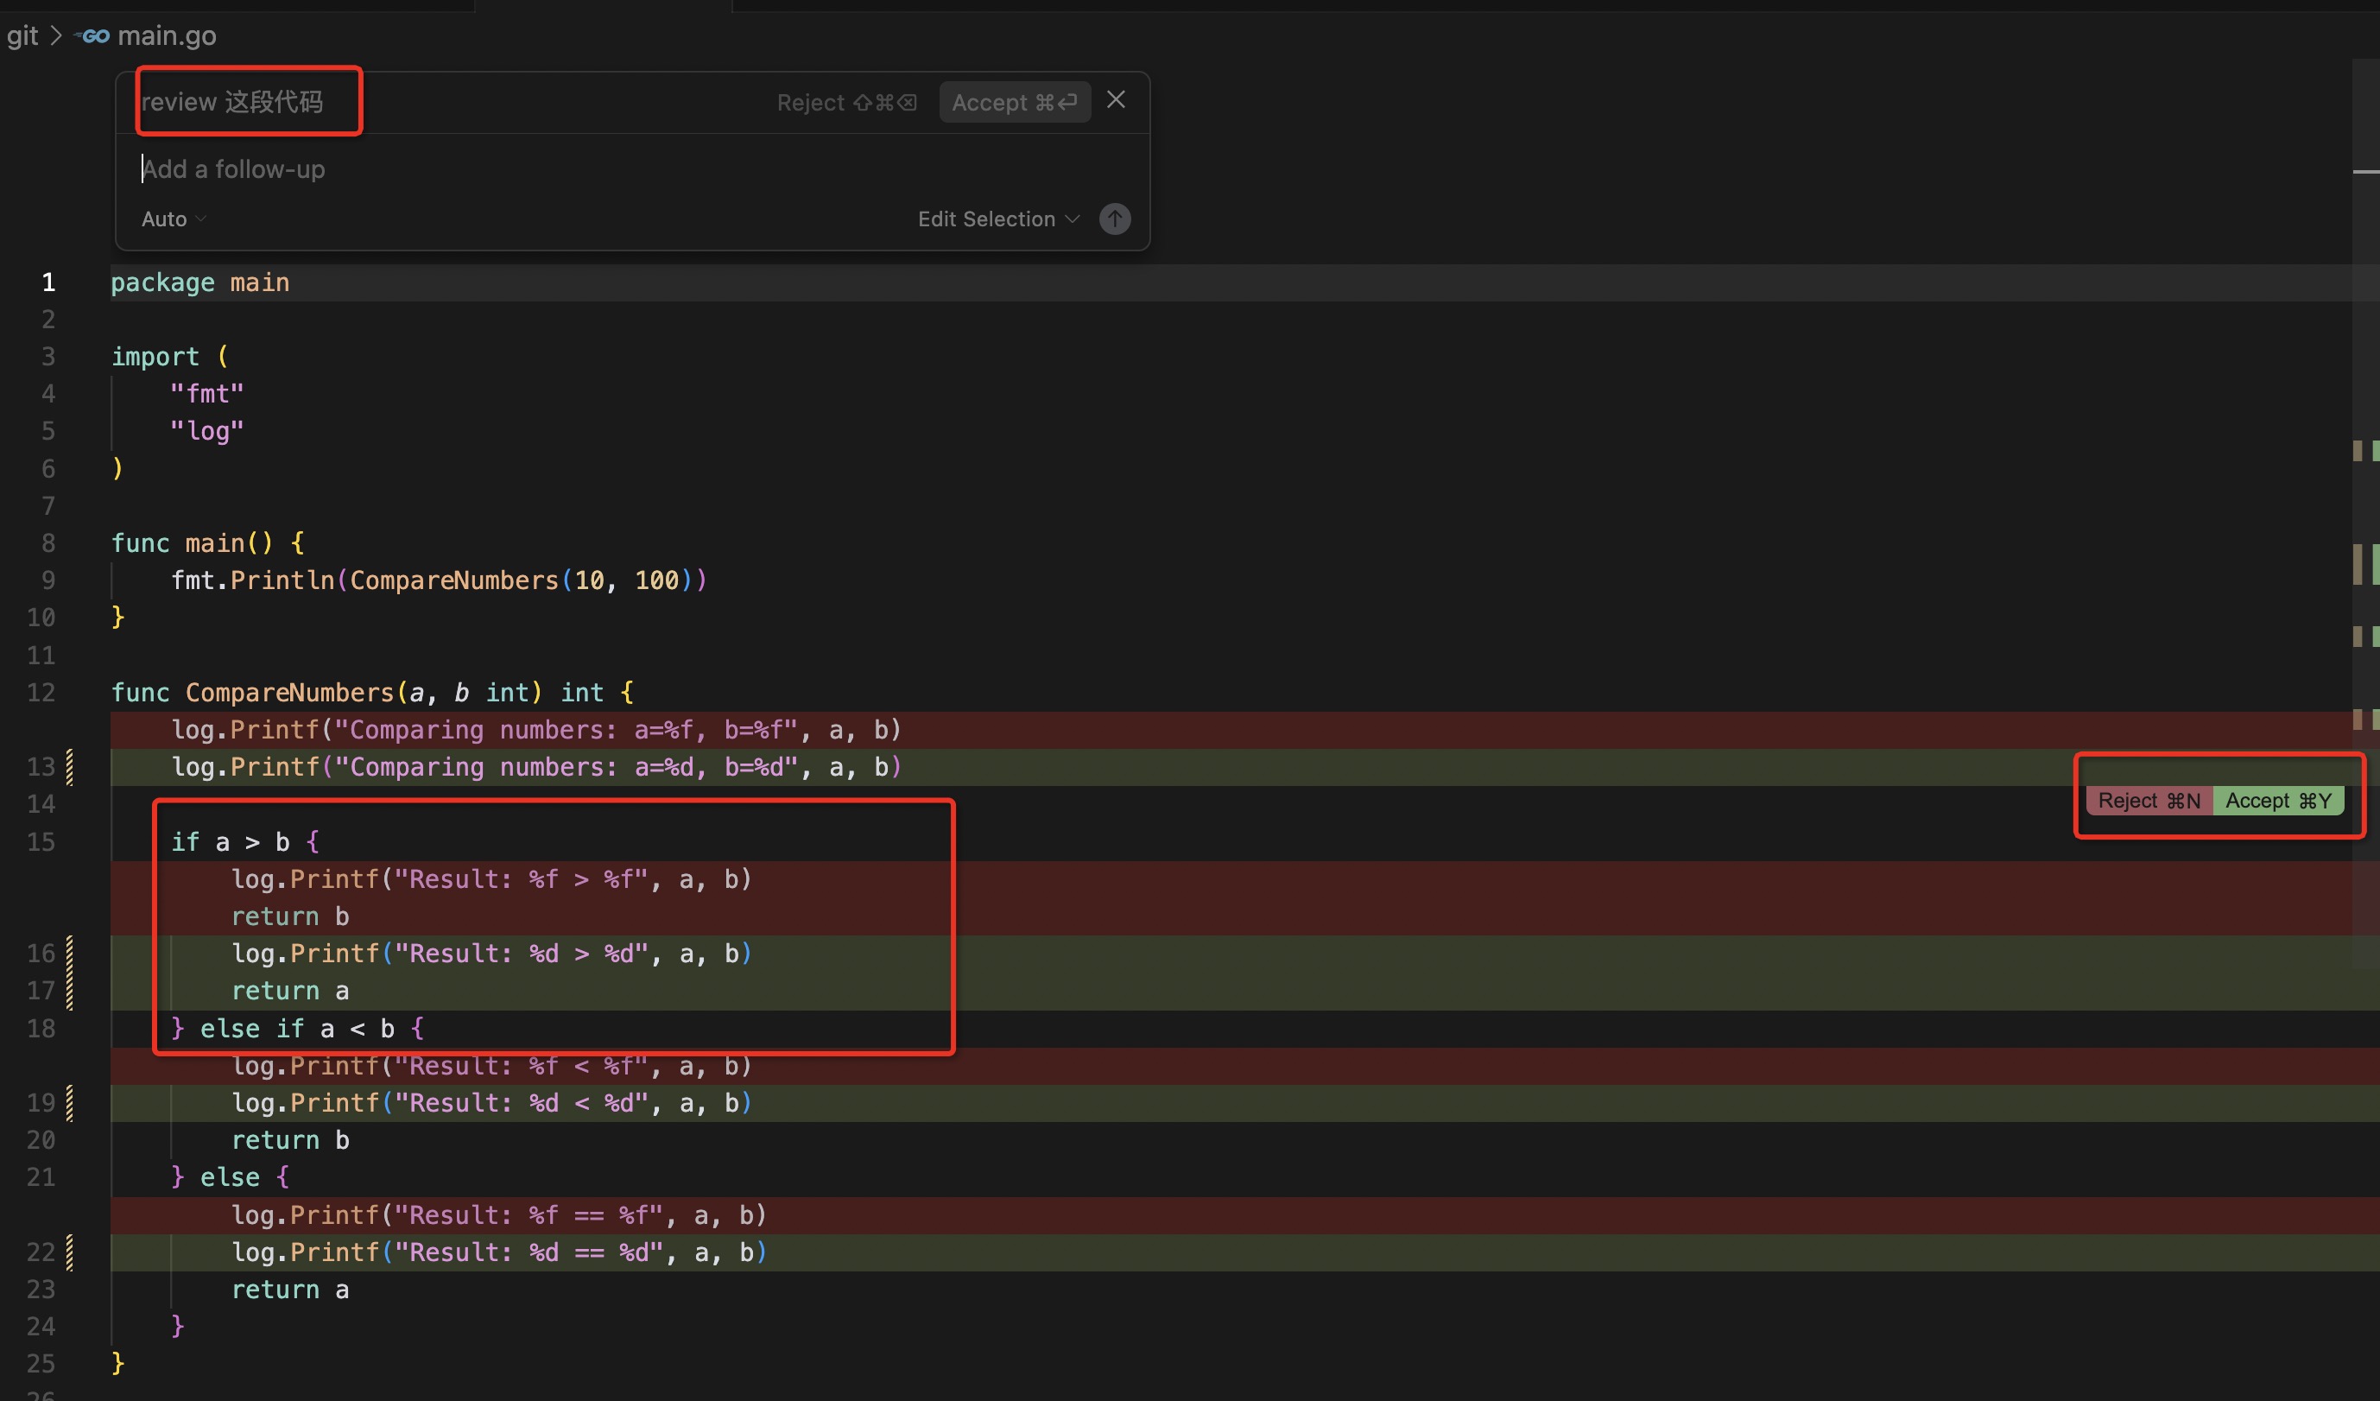
Task: Click the change marker beside line 22
Action: [70, 1252]
